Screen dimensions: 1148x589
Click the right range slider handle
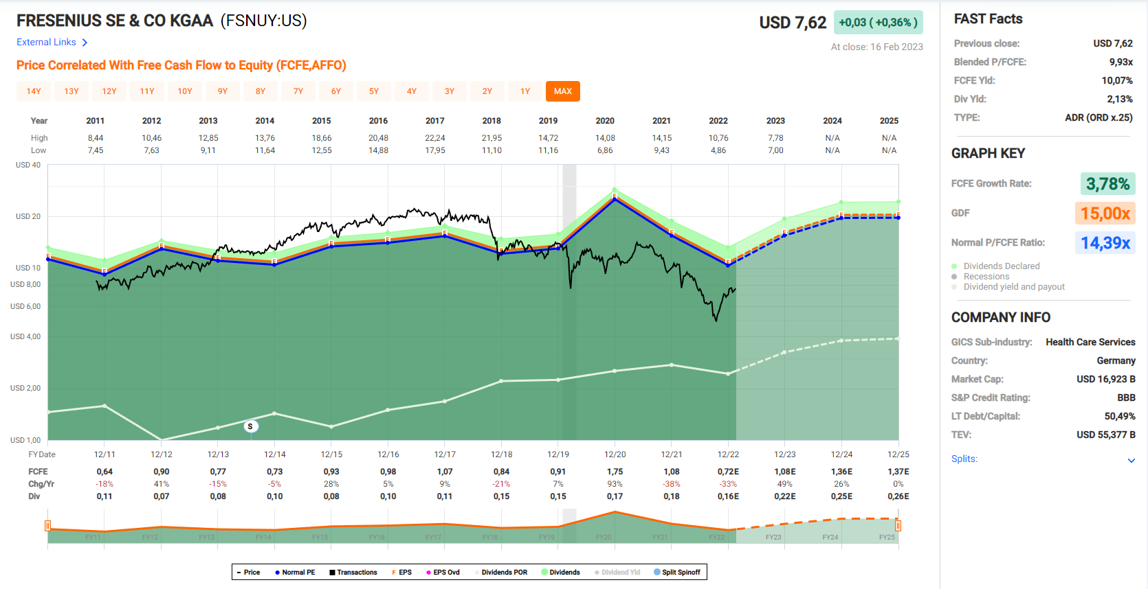click(x=898, y=526)
